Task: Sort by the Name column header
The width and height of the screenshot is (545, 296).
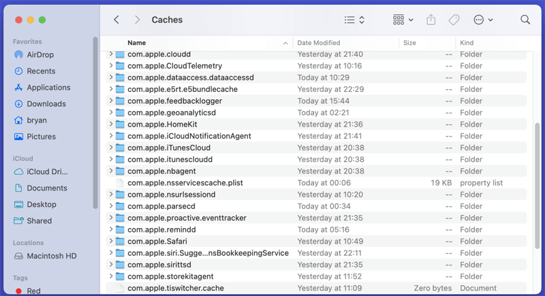Action: [x=137, y=43]
